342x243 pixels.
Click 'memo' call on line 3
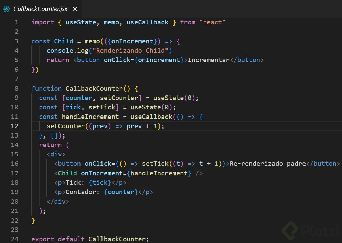[92, 41]
